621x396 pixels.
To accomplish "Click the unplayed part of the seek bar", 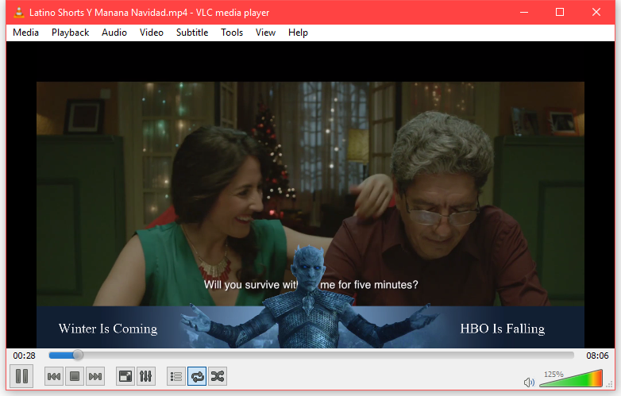I will pyautogui.click(x=328, y=356).
